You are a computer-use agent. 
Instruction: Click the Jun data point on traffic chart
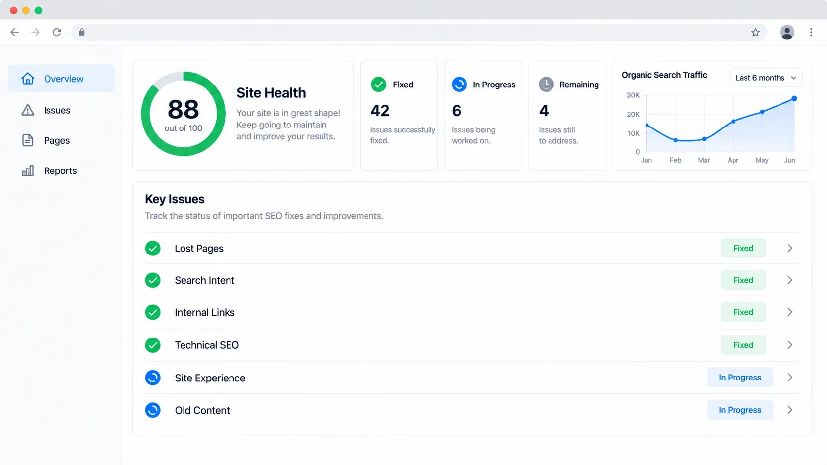[794, 99]
